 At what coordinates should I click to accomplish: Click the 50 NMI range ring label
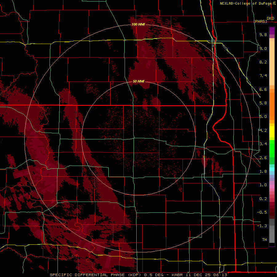pyautogui.click(x=138, y=82)
